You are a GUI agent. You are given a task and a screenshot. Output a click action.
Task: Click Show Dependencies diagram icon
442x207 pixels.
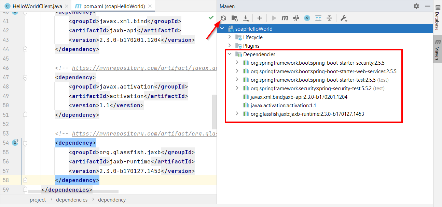coord(318,18)
